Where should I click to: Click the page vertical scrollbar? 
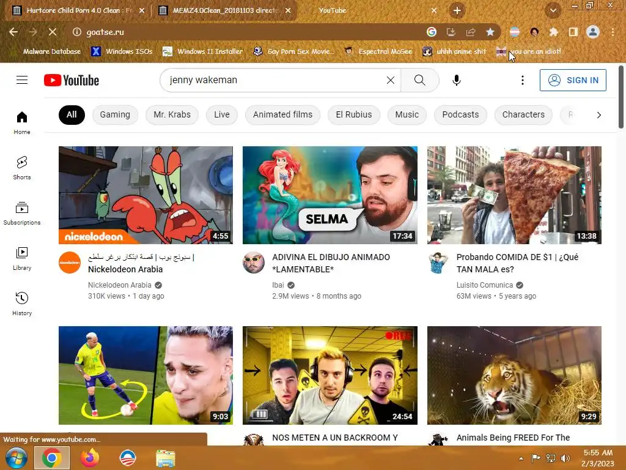(621, 96)
